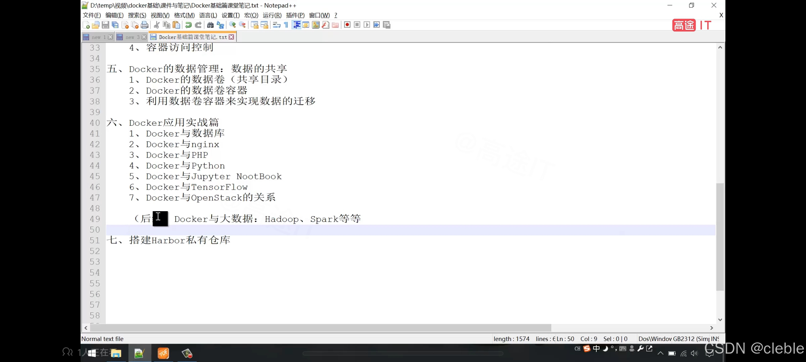806x362 pixels.
Task: Close the new 3 tab
Action: [144, 37]
